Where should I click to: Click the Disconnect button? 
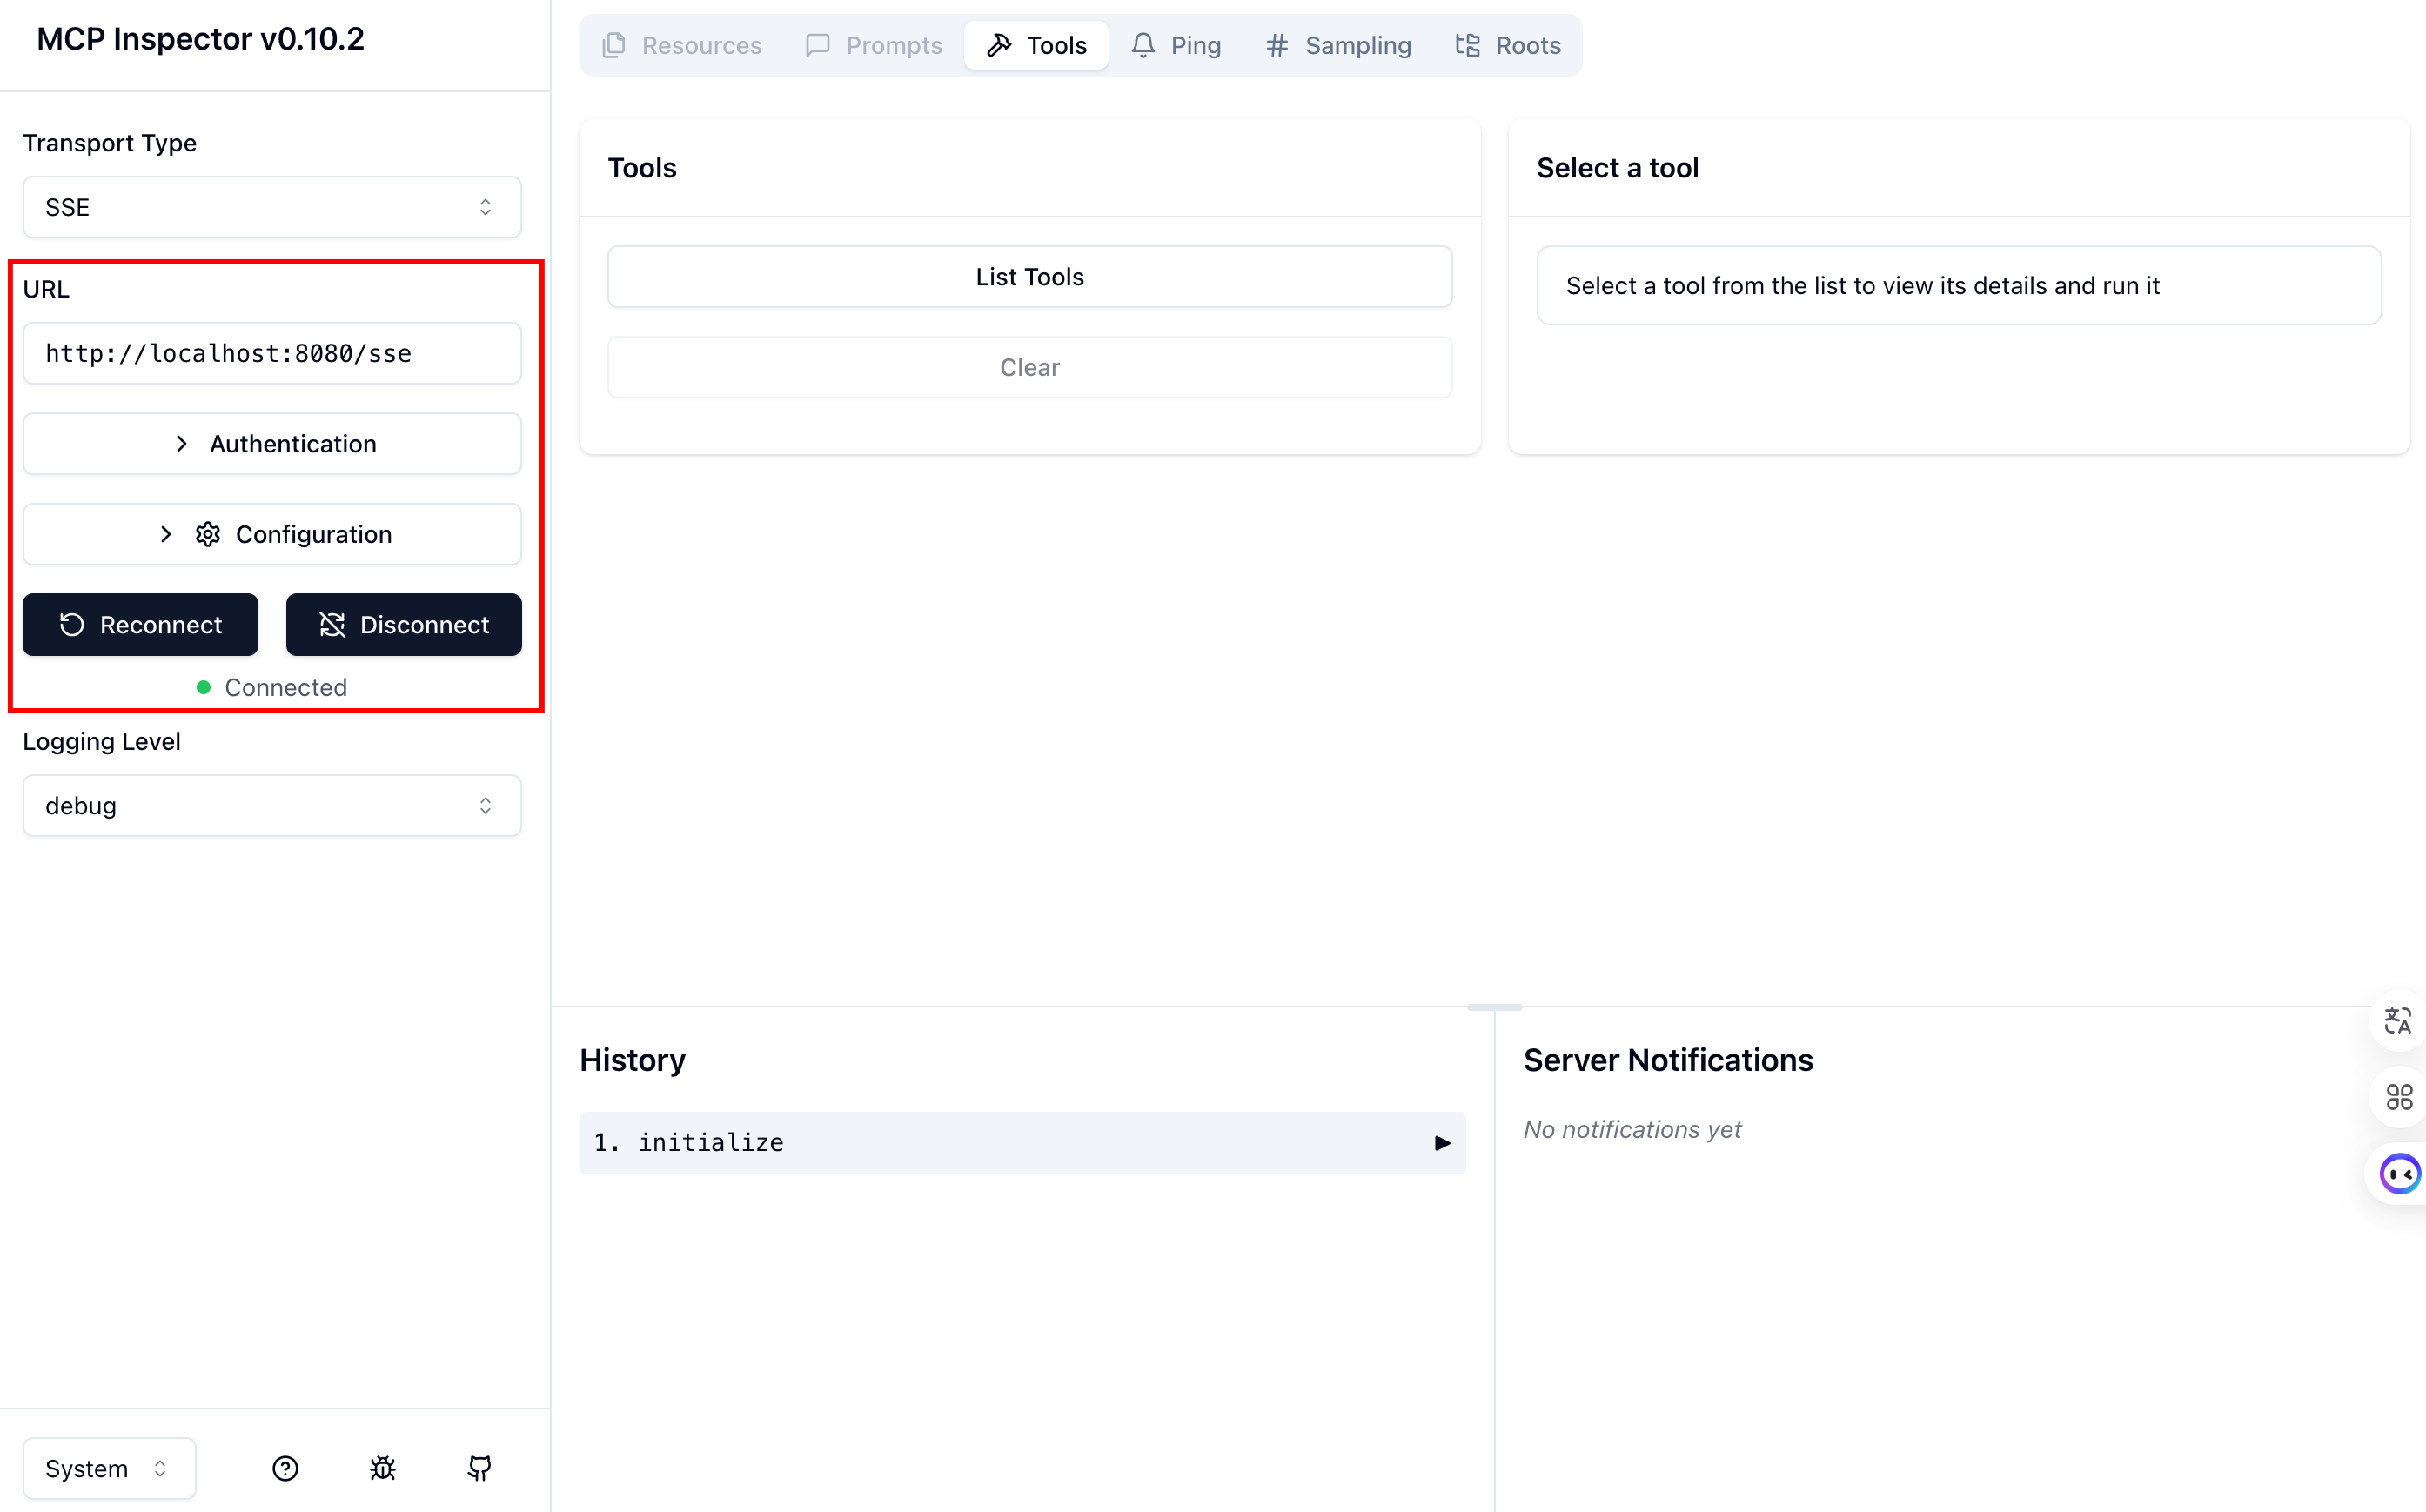click(x=404, y=625)
